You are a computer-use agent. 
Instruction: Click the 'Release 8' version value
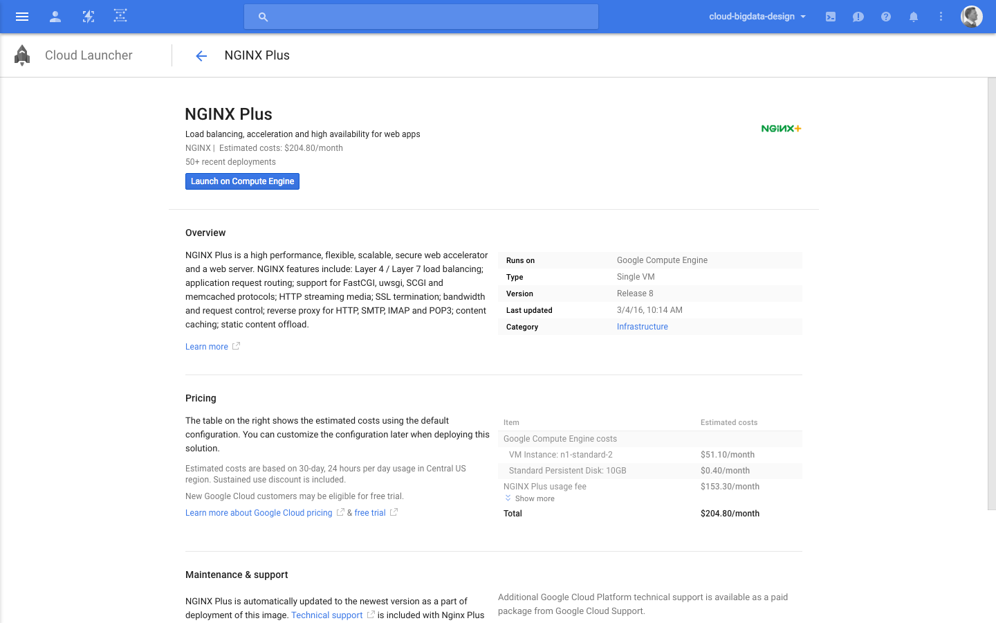tap(635, 294)
